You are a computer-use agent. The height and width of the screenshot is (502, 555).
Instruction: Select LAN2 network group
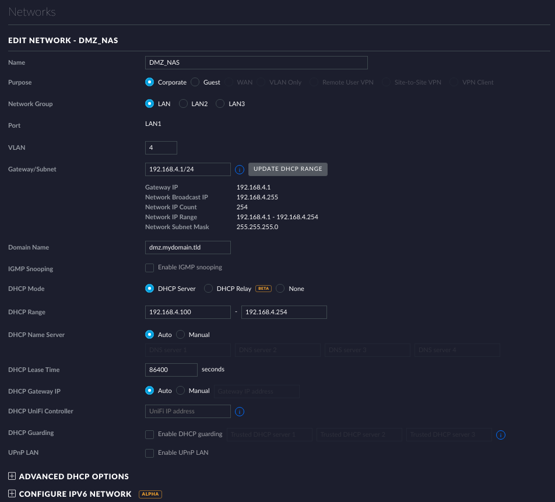pos(183,104)
